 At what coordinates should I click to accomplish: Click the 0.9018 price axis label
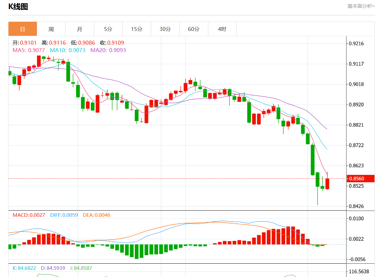[356, 84]
